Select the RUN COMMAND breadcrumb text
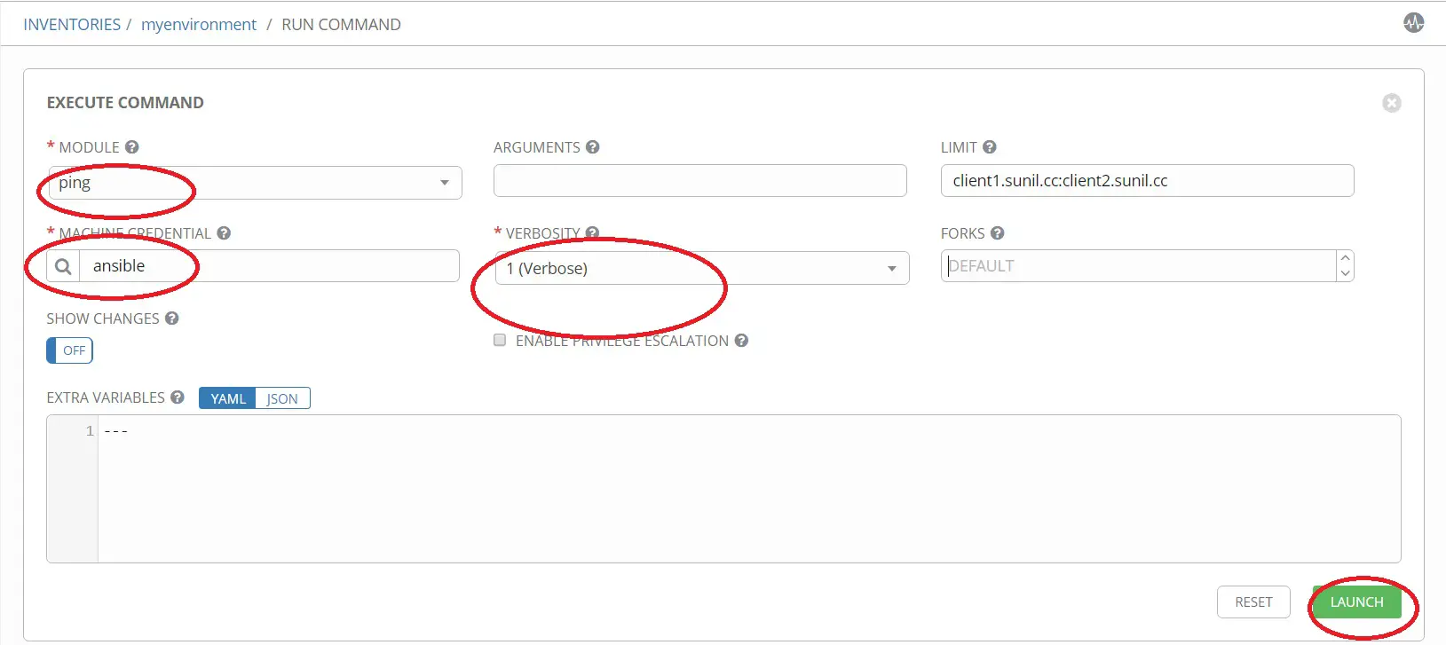The height and width of the screenshot is (645, 1446). pos(341,25)
